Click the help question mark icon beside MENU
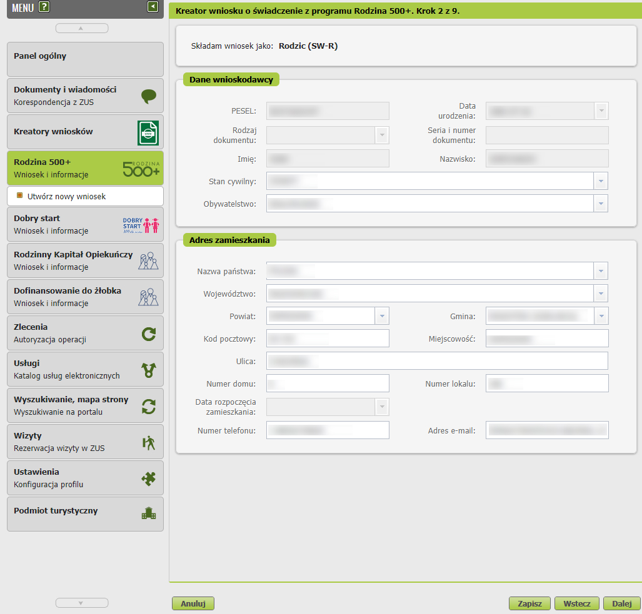Viewport: 642px width, 614px height. [44, 7]
